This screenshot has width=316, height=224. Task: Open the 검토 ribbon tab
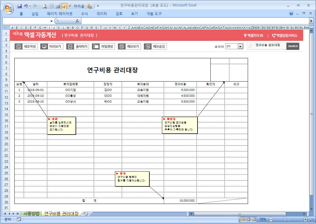coord(119,14)
